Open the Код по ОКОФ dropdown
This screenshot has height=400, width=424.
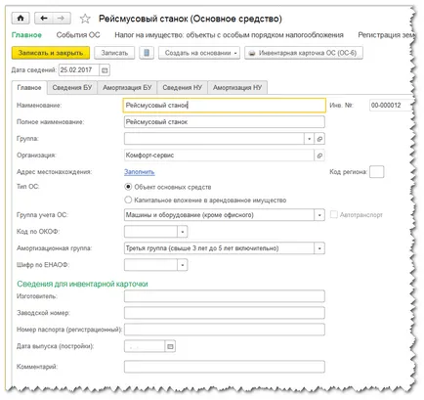(183, 232)
